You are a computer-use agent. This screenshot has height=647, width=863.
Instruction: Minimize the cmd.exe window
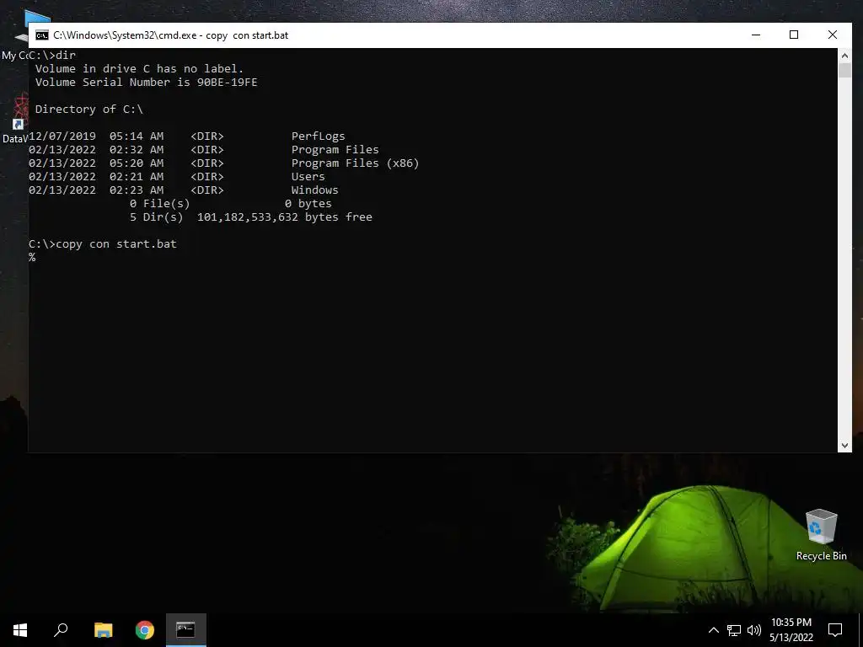click(756, 35)
